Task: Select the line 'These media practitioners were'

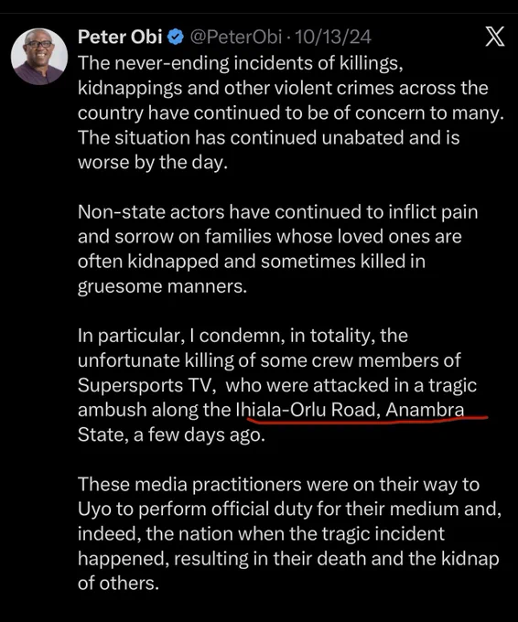Action: (278, 485)
